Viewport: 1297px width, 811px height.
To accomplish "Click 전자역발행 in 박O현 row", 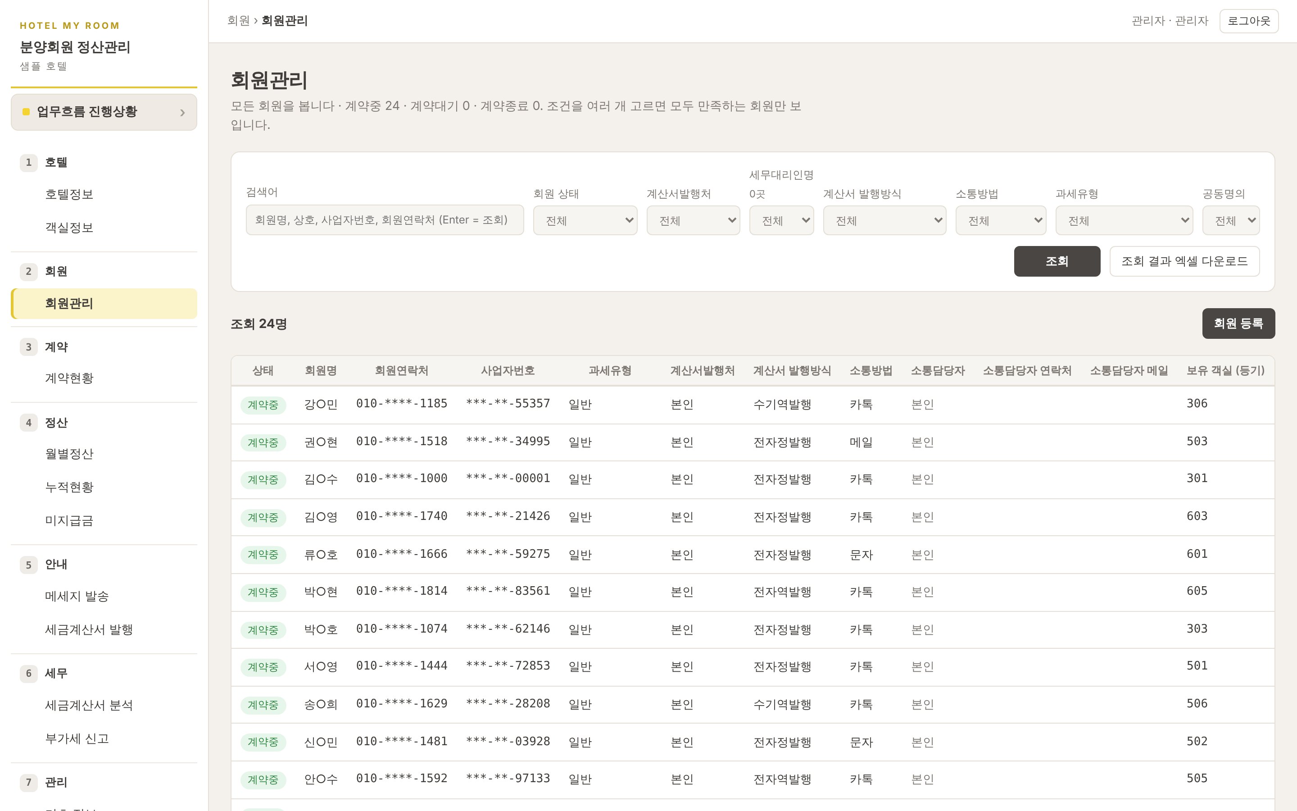I will click(782, 592).
